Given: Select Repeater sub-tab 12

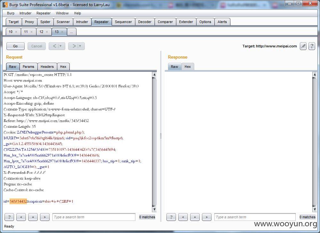Looking at the screenshot, I should click(41, 32).
